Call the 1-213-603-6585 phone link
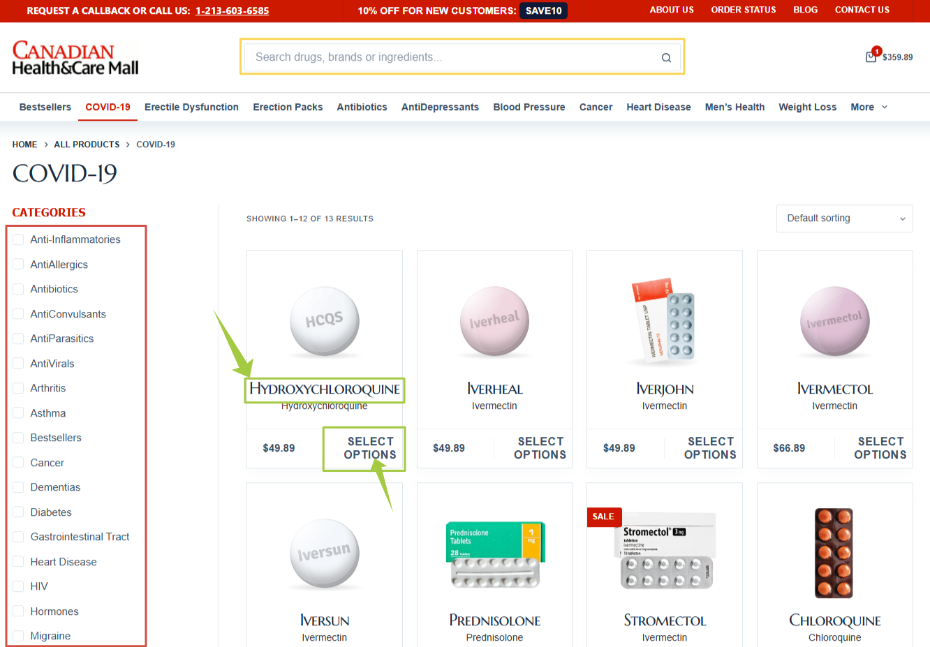 [232, 10]
